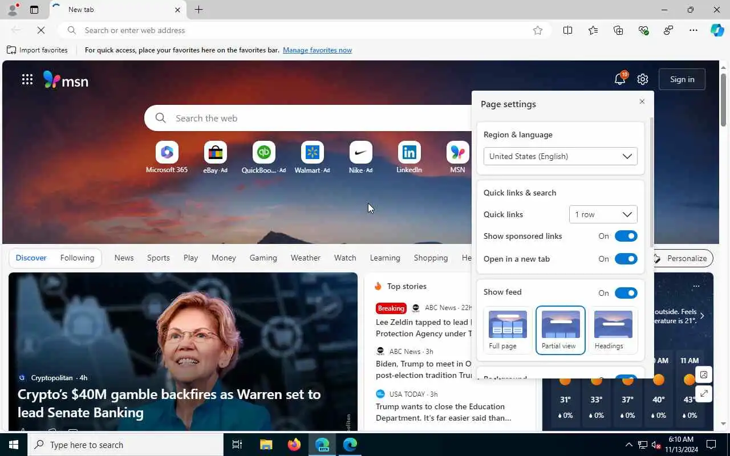Viewport: 730px width, 456px height.
Task: Open Microsoft 365 quick link
Action: point(167,157)
